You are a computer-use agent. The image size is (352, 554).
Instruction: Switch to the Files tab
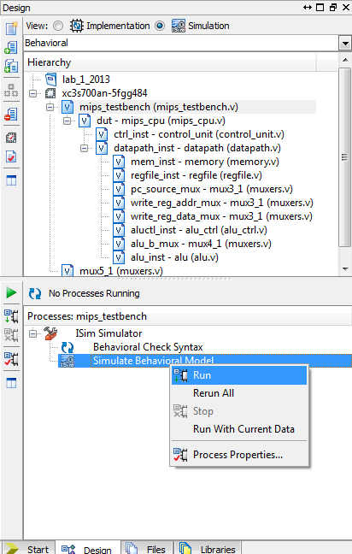[x=146, y=548]
